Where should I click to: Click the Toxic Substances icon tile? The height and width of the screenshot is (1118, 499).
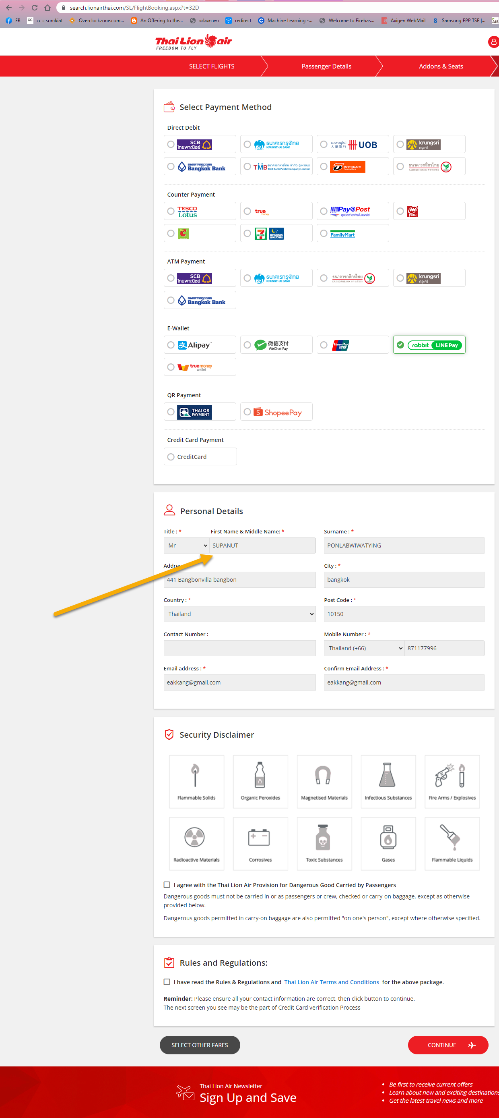[324, 843]
